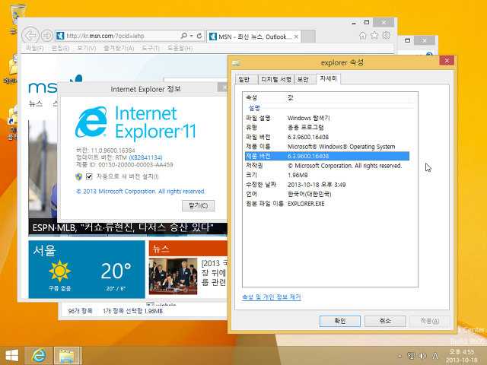The image size is (487, 365).
Task: Select the 언어 row
Action: click(327, 194)
